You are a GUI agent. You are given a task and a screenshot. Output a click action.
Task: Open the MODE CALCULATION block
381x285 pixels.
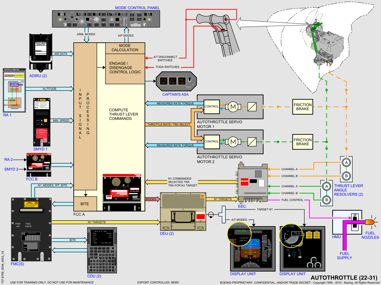point(125,48)
